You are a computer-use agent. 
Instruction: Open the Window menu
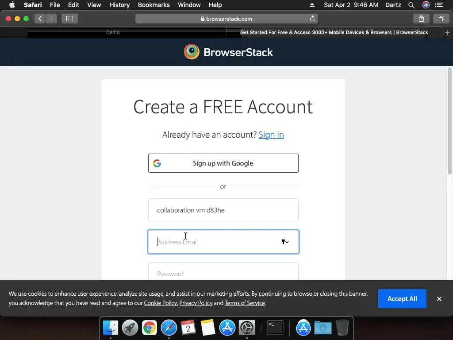point(189,5)
